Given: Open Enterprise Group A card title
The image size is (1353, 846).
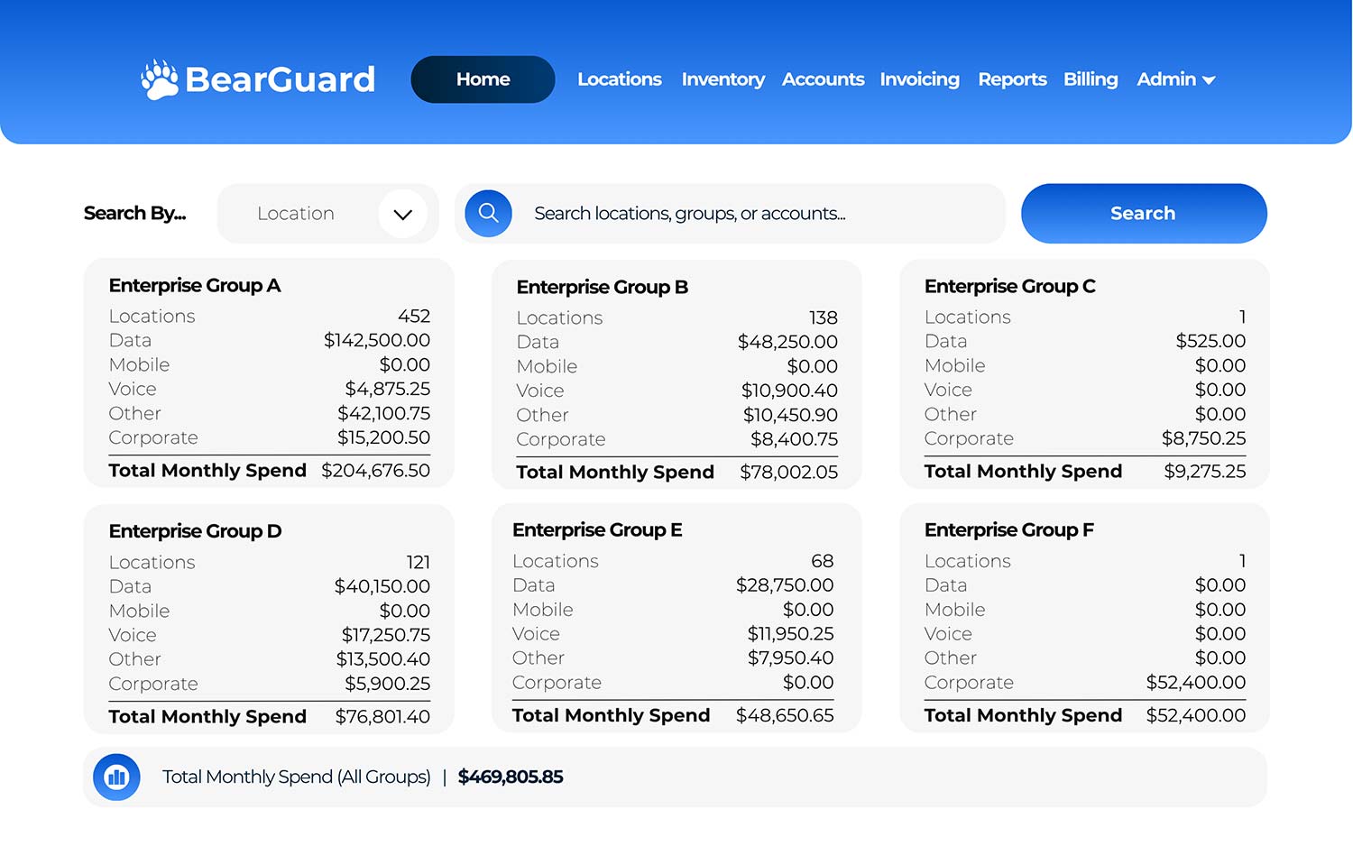Looking at the screenshot, I should [195, 286].
